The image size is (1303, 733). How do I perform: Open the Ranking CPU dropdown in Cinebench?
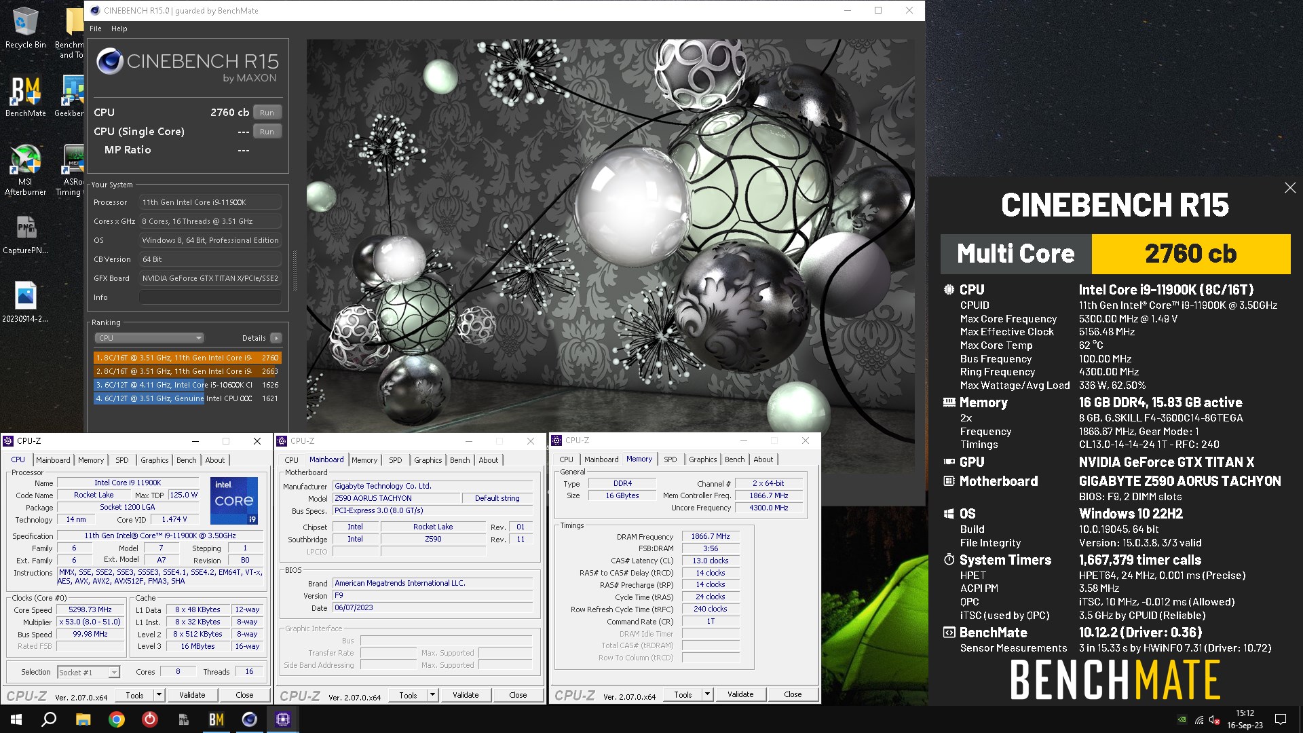[x=149, y=338]
